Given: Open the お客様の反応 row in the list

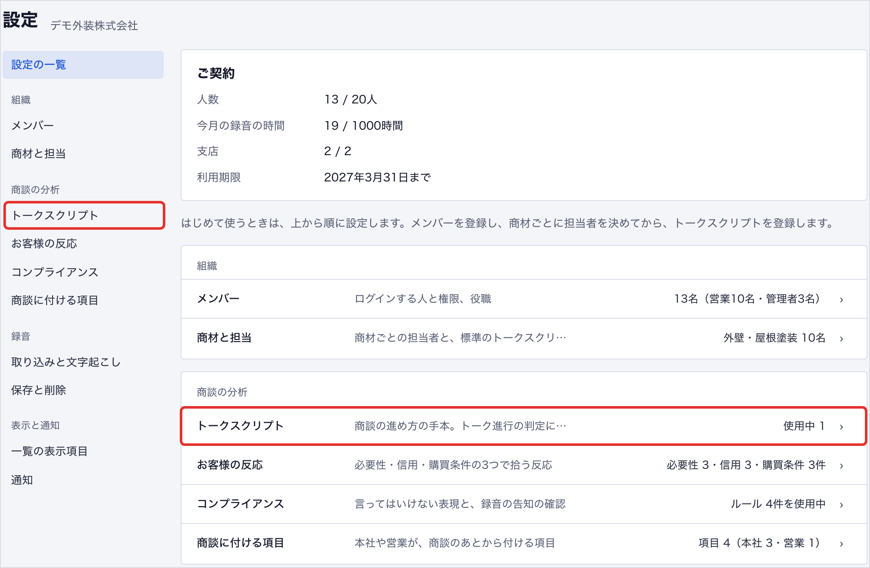Looking at the screenshot, I should click(524, 465).
